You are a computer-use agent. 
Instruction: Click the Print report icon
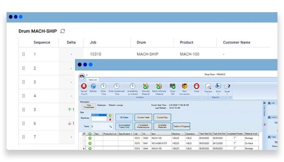coord(218,86)
